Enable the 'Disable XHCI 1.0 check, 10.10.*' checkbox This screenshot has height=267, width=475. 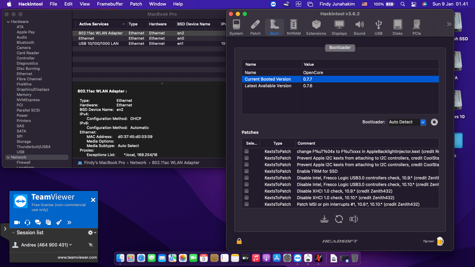tap(247, 198)
